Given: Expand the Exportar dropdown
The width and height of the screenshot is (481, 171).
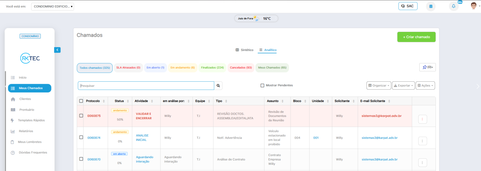Looking at the screenshot, I should [403, 86].
